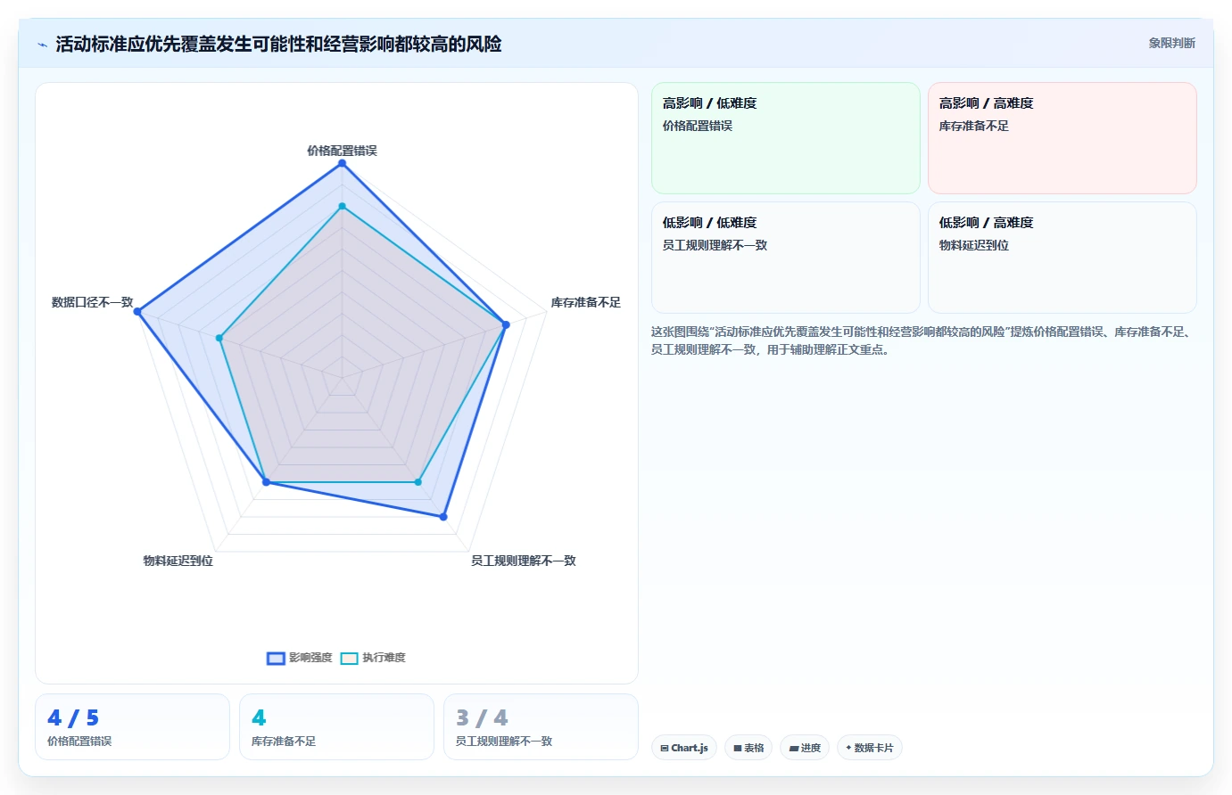The image size is (1232, 795).
Task: Select the 低影响 / 低难度 quadrant card
Action: point(786,258)
